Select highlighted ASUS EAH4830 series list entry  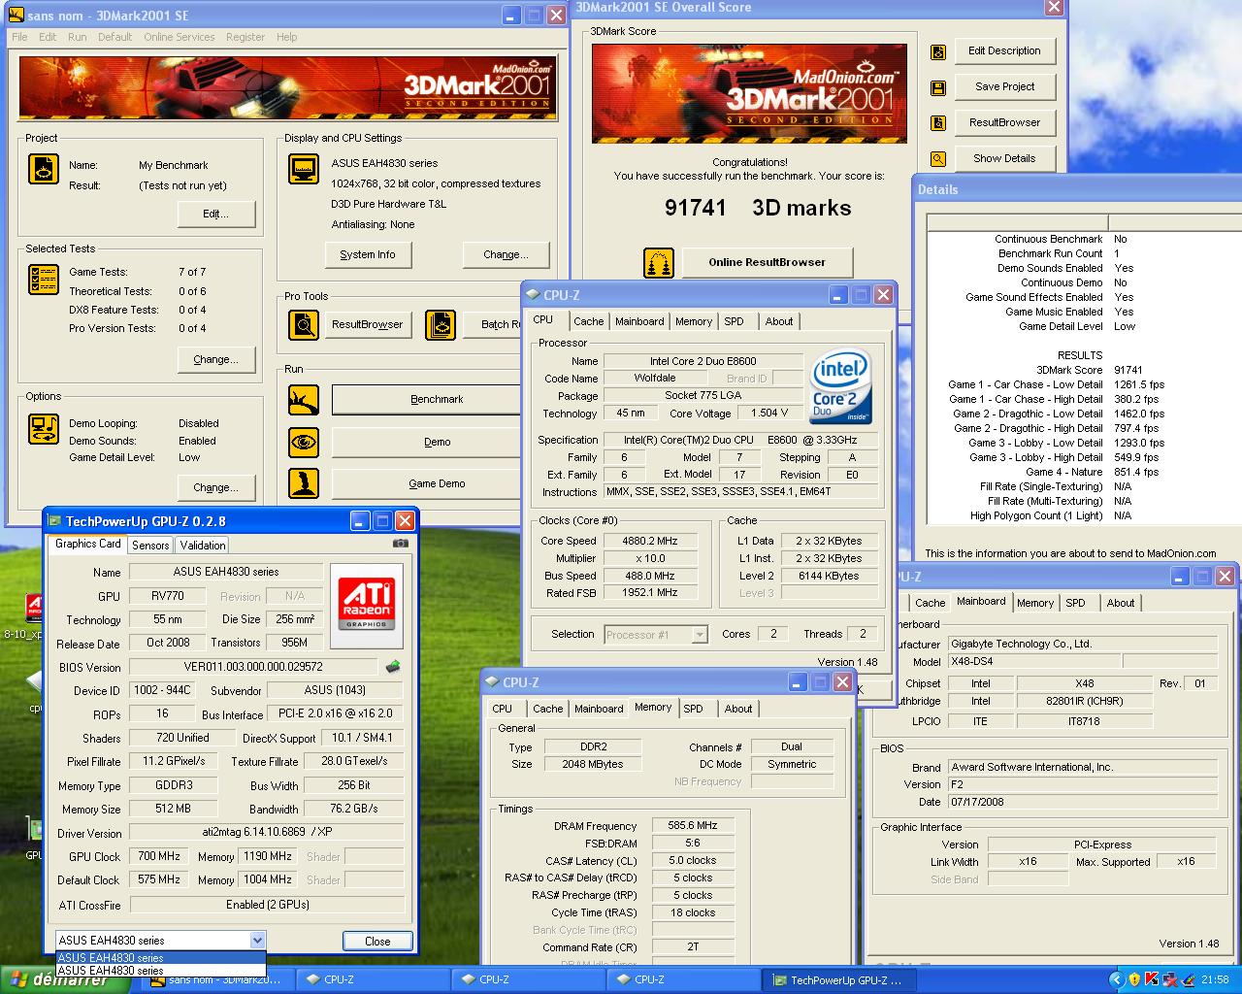pyautogui.click(x=160, y=958)
